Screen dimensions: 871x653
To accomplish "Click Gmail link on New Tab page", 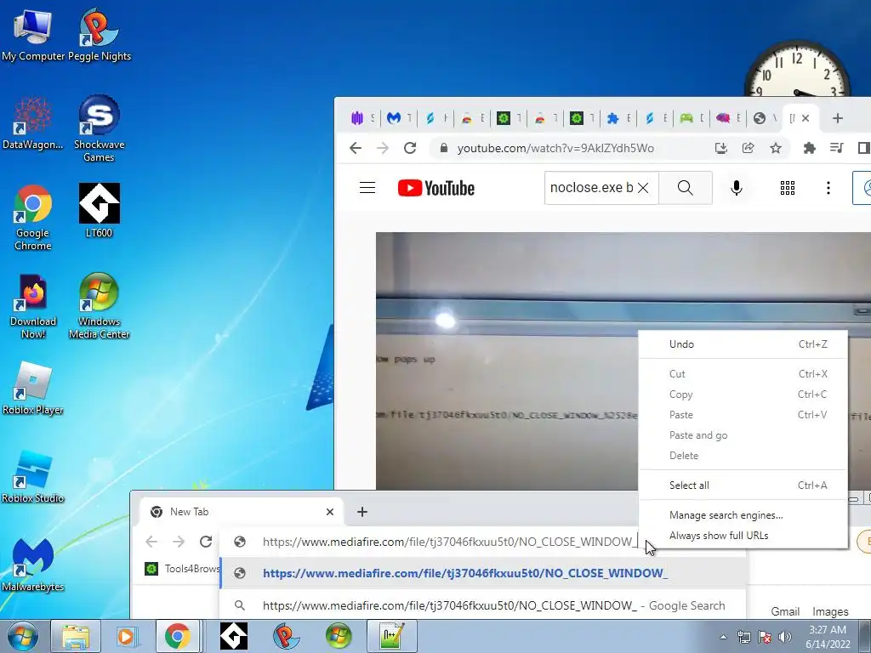I will click(785, 611).
